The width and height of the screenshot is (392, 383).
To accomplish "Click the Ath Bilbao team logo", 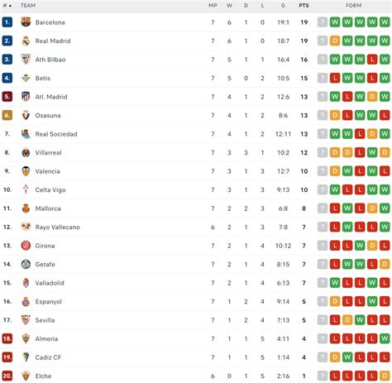I will pyautogui.click(x=26, y=60).
